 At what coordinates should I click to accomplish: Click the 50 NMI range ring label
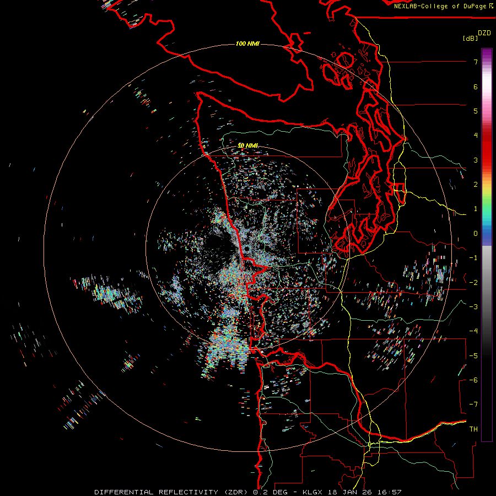coord(247,145)
